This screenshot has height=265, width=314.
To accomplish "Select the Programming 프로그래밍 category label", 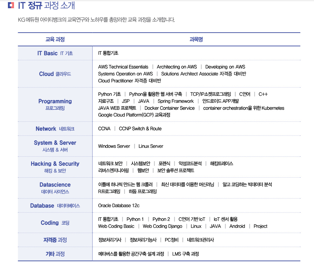I will 55,104.
